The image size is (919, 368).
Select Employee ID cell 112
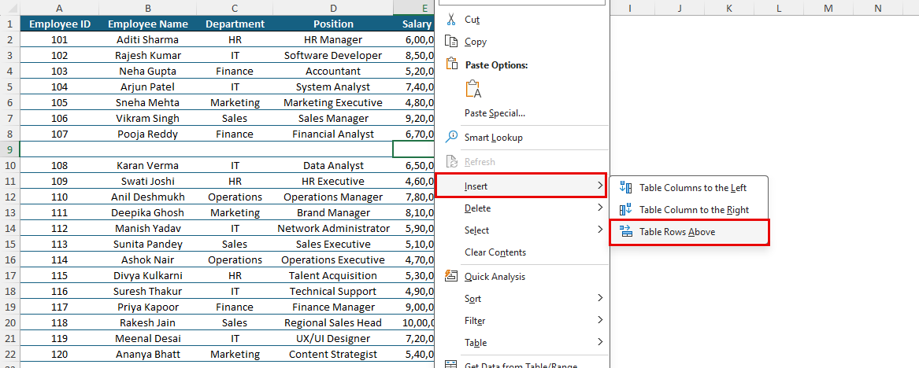pyautogui.click(x=60, y=228)
